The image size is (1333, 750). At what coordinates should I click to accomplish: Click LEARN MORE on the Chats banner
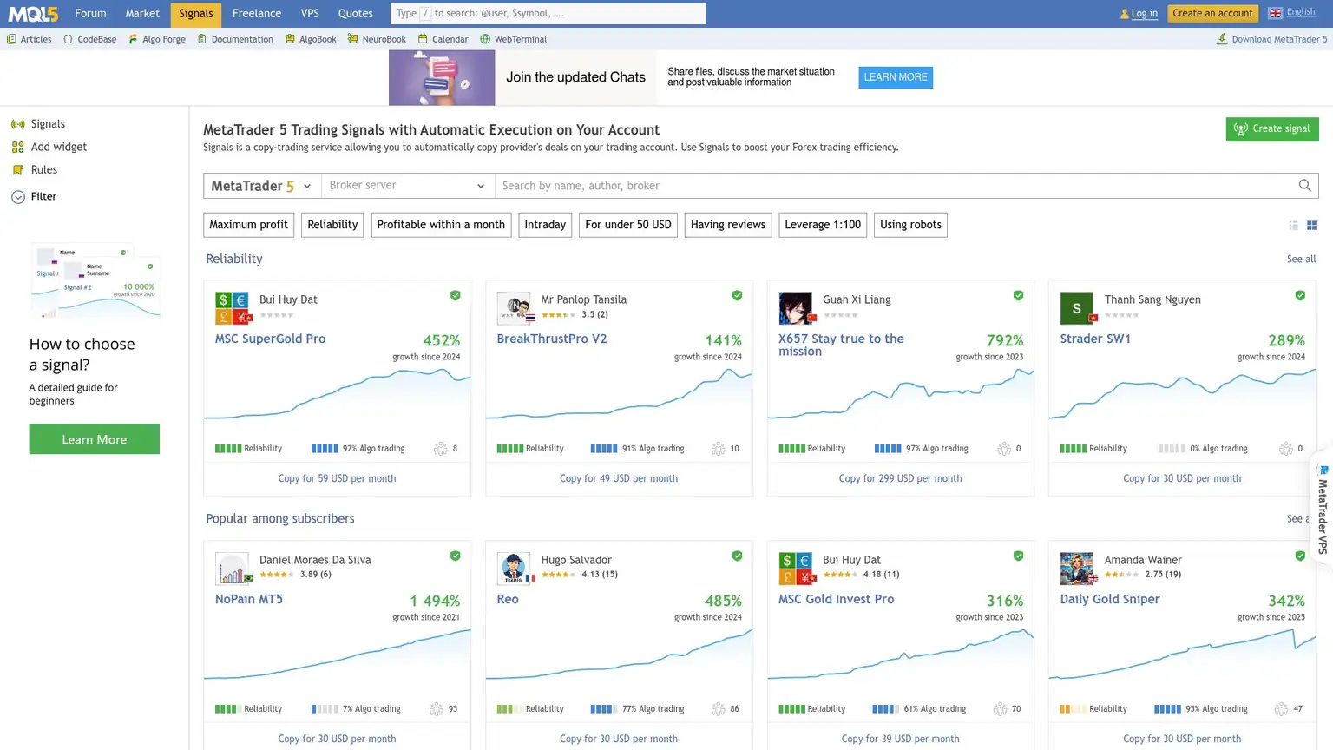pos(896,77)
